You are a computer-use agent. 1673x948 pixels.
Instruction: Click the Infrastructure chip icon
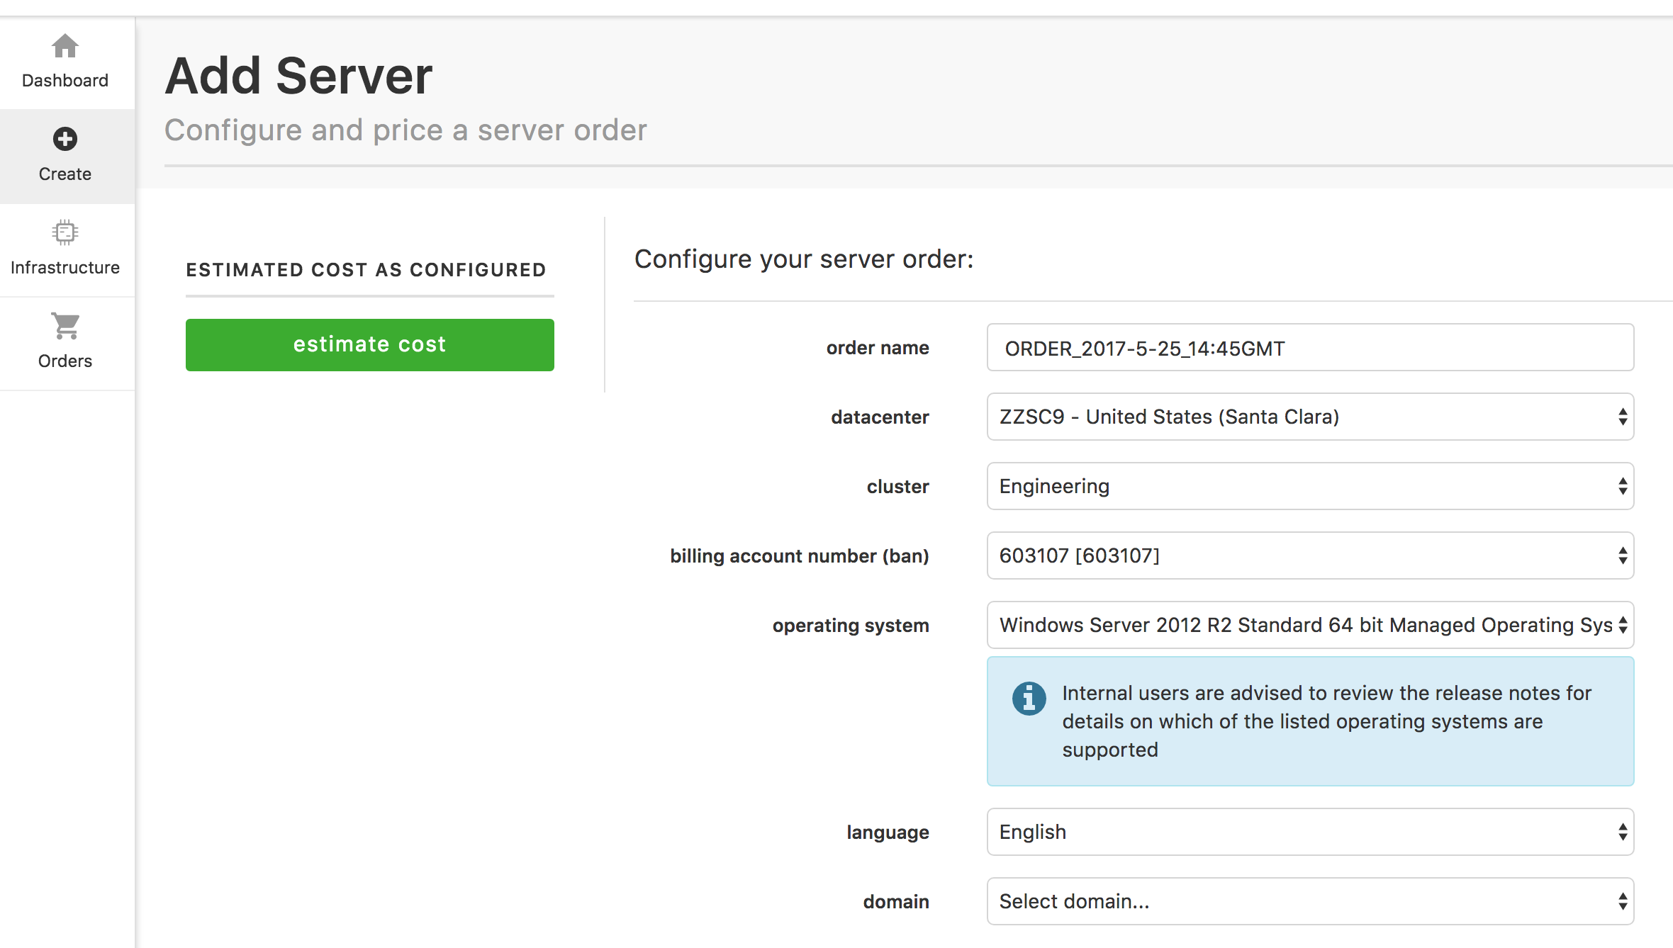[65, 232]
